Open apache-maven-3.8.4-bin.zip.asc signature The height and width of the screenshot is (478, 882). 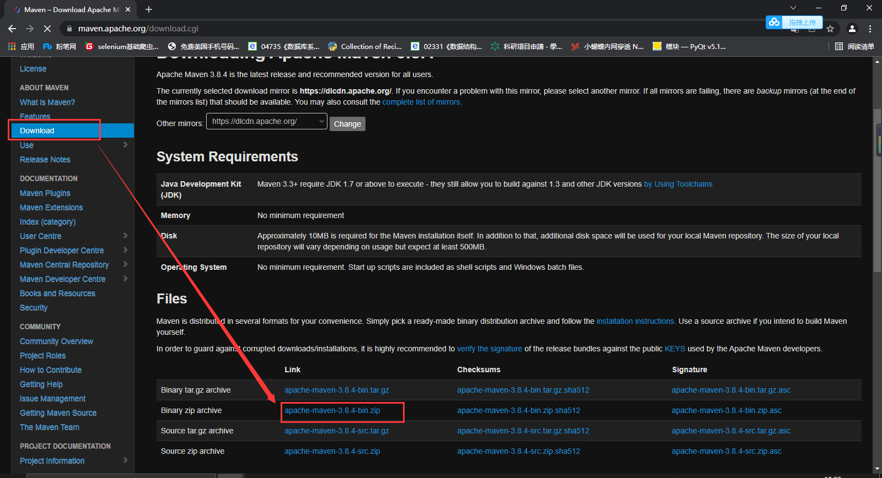727,410
